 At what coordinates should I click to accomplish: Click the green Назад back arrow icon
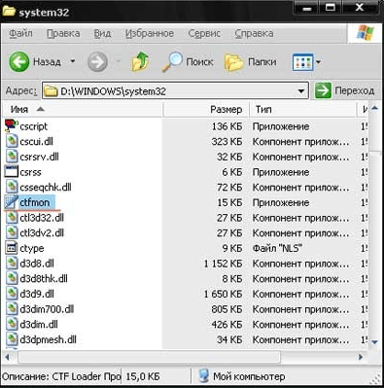(19, 61)
